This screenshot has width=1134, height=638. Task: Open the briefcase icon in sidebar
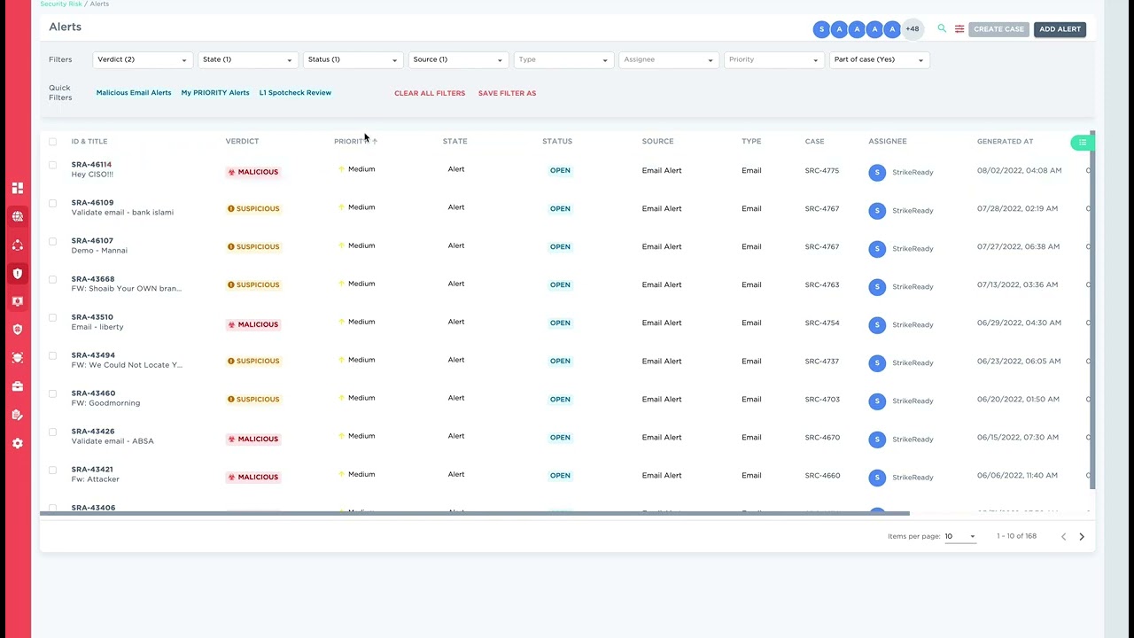(x=17, y=386)
